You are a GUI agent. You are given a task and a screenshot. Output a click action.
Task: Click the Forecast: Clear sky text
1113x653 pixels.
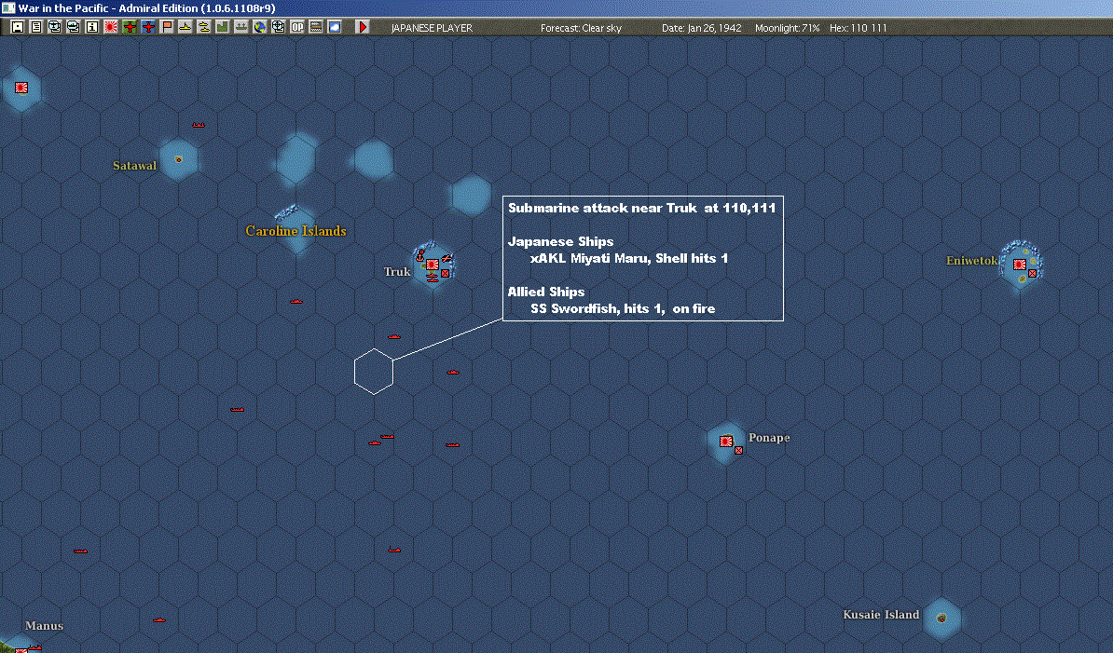point(581,28)
